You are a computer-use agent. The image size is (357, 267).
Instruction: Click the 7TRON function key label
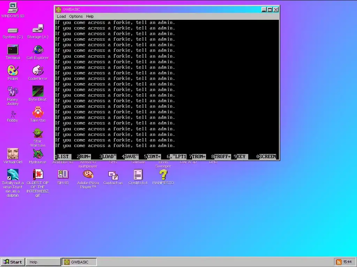197,156
